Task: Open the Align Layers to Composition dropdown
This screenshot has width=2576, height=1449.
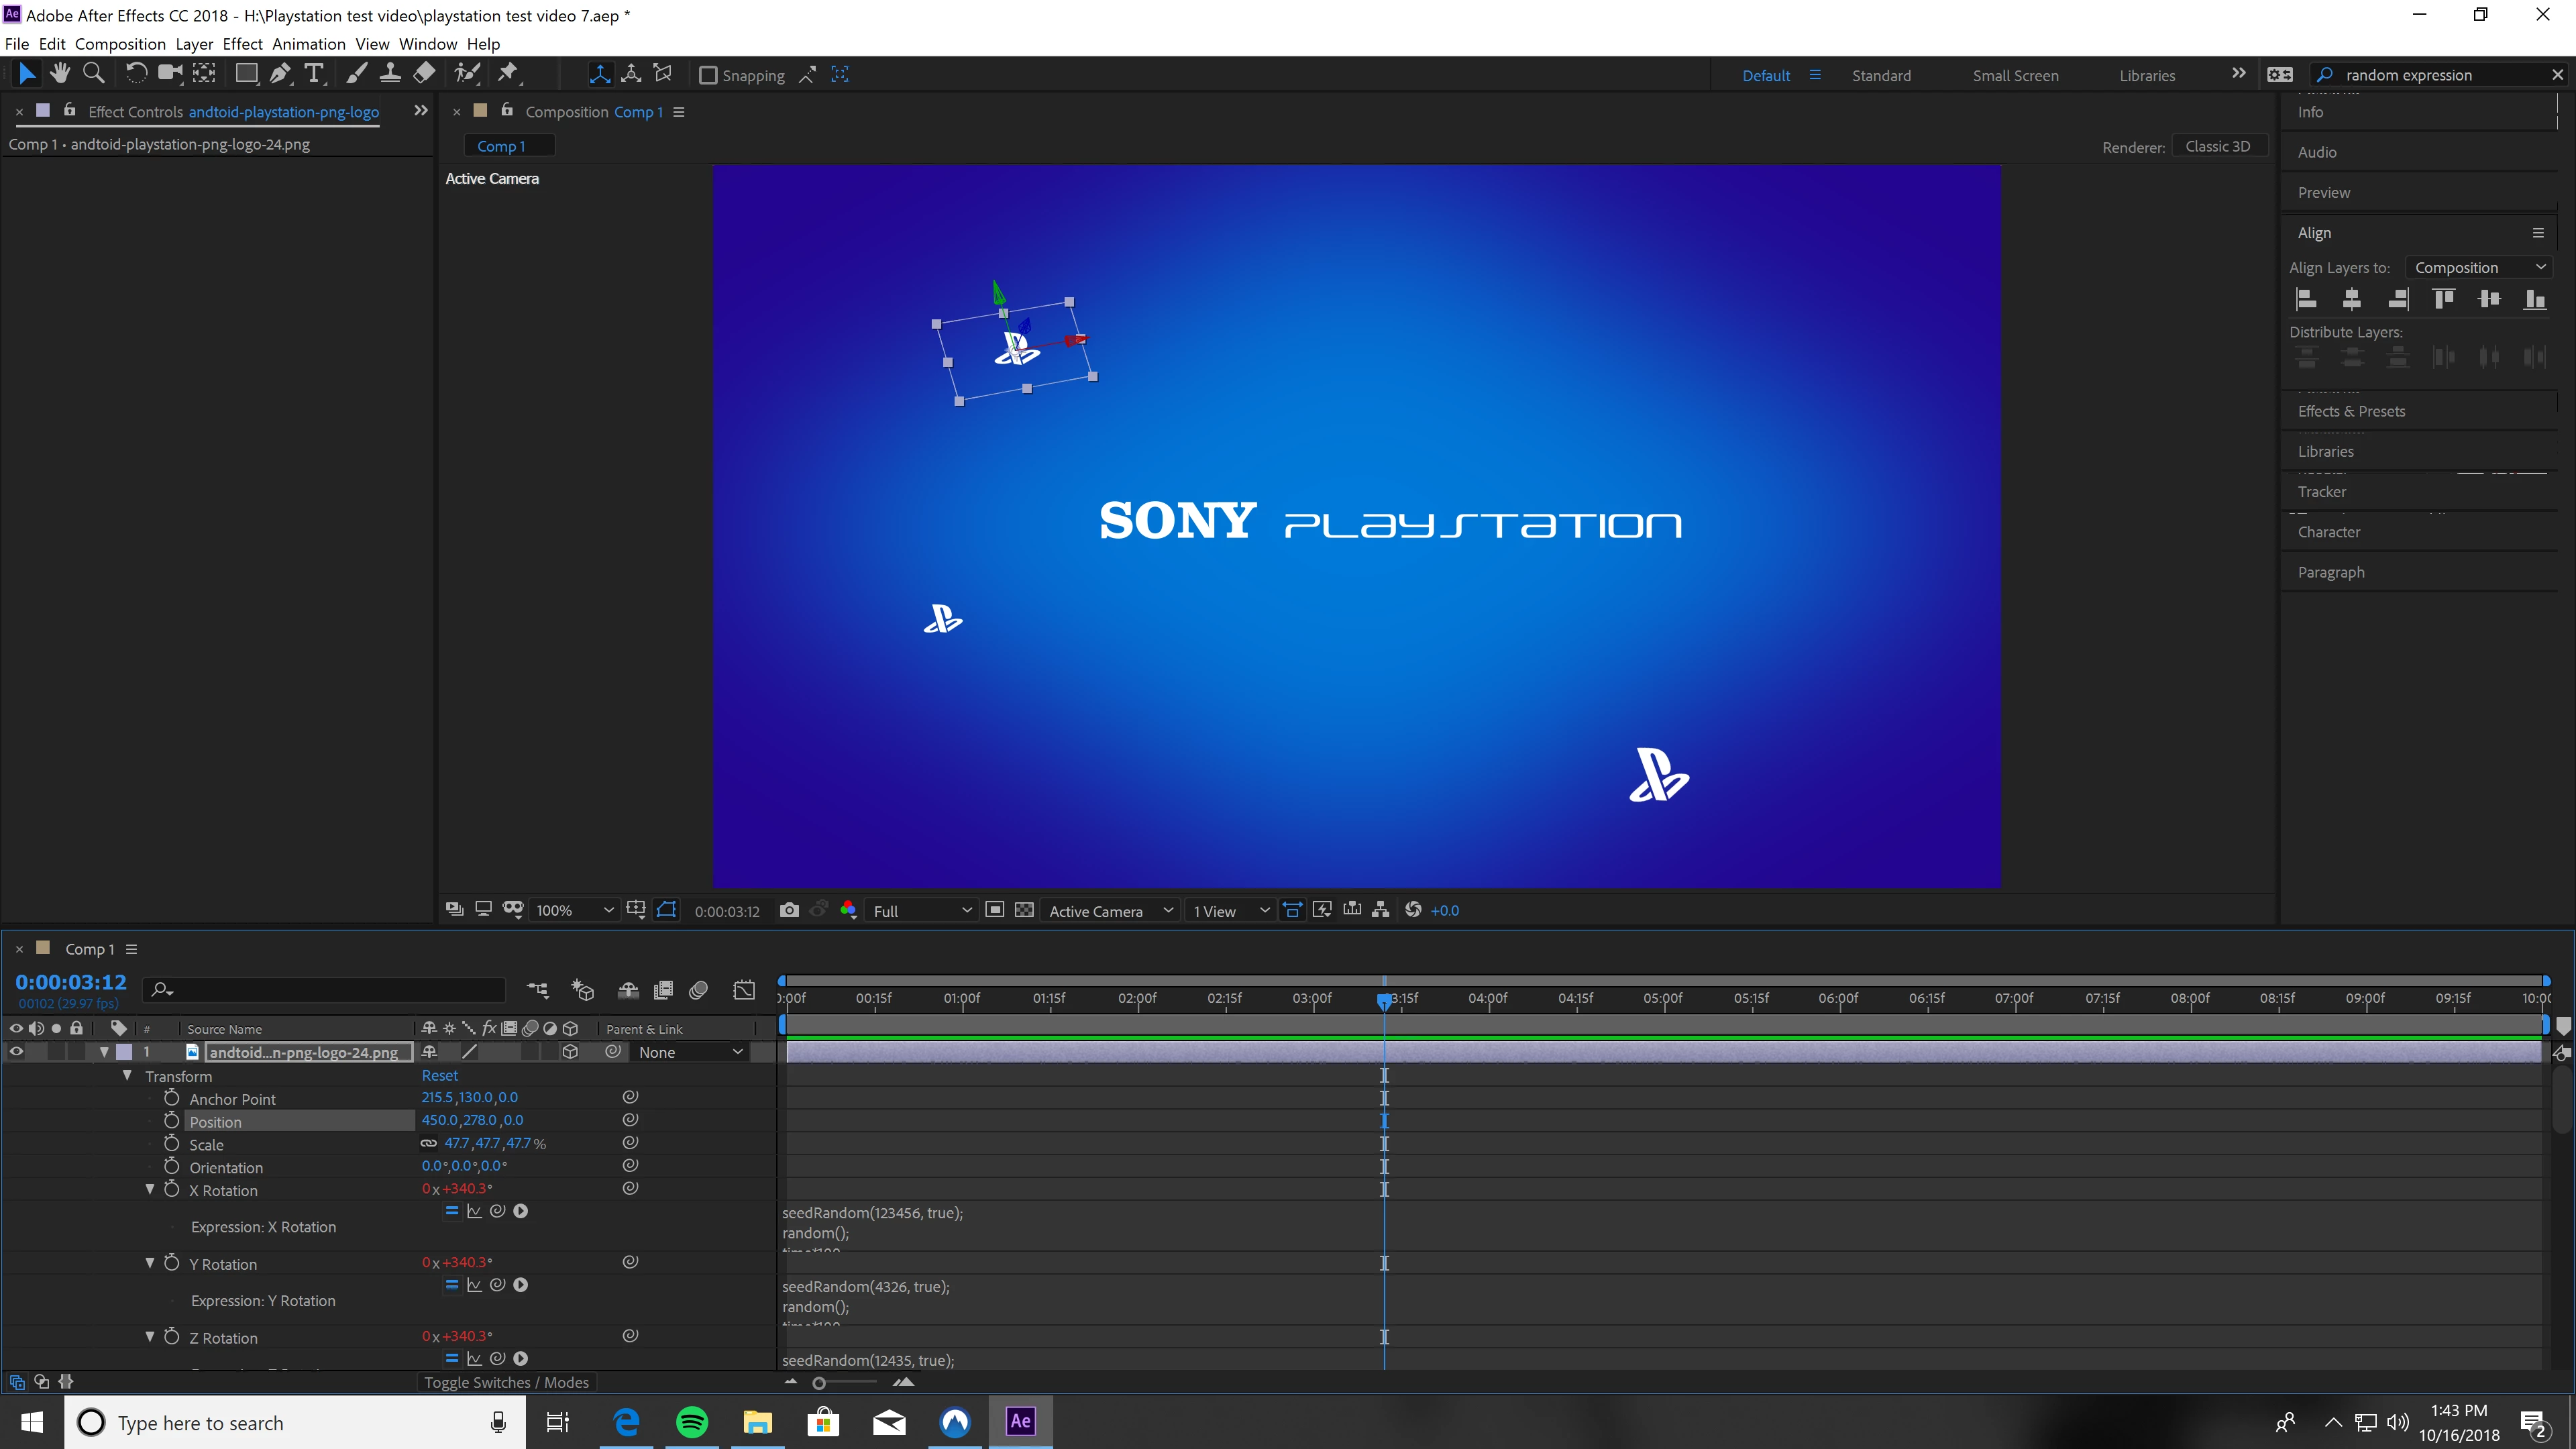Action: point(2478,267)
